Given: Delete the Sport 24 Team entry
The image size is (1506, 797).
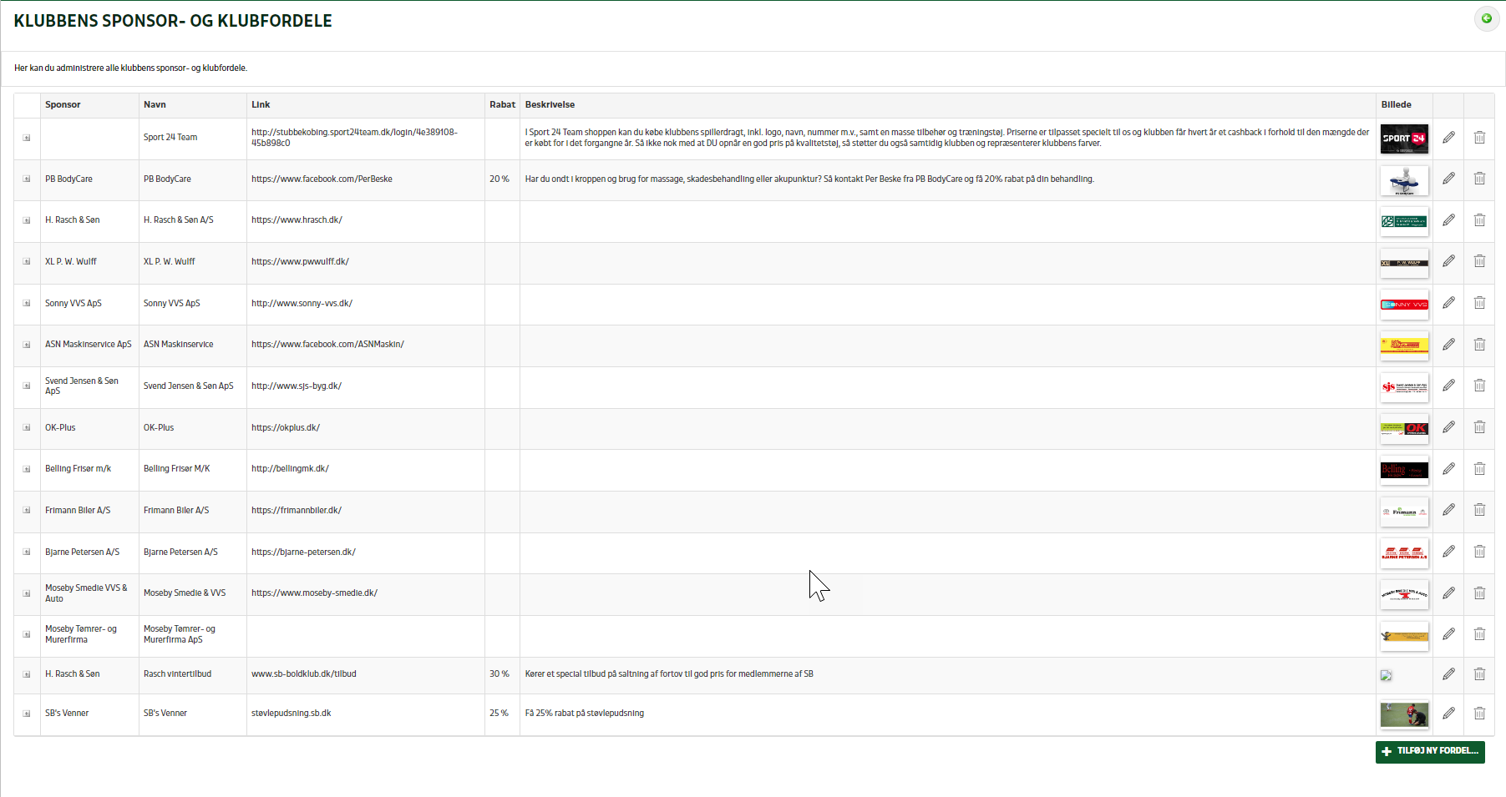Looking at the screenshot, I should tap(1479, 137).
